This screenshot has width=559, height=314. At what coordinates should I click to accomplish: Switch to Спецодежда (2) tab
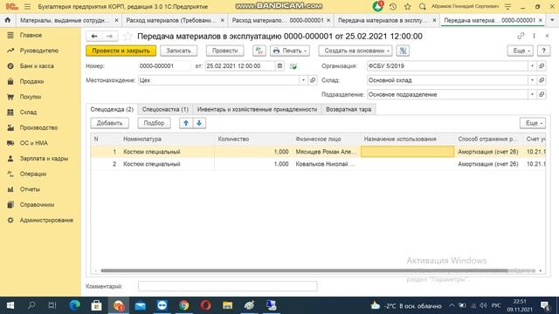112,109
